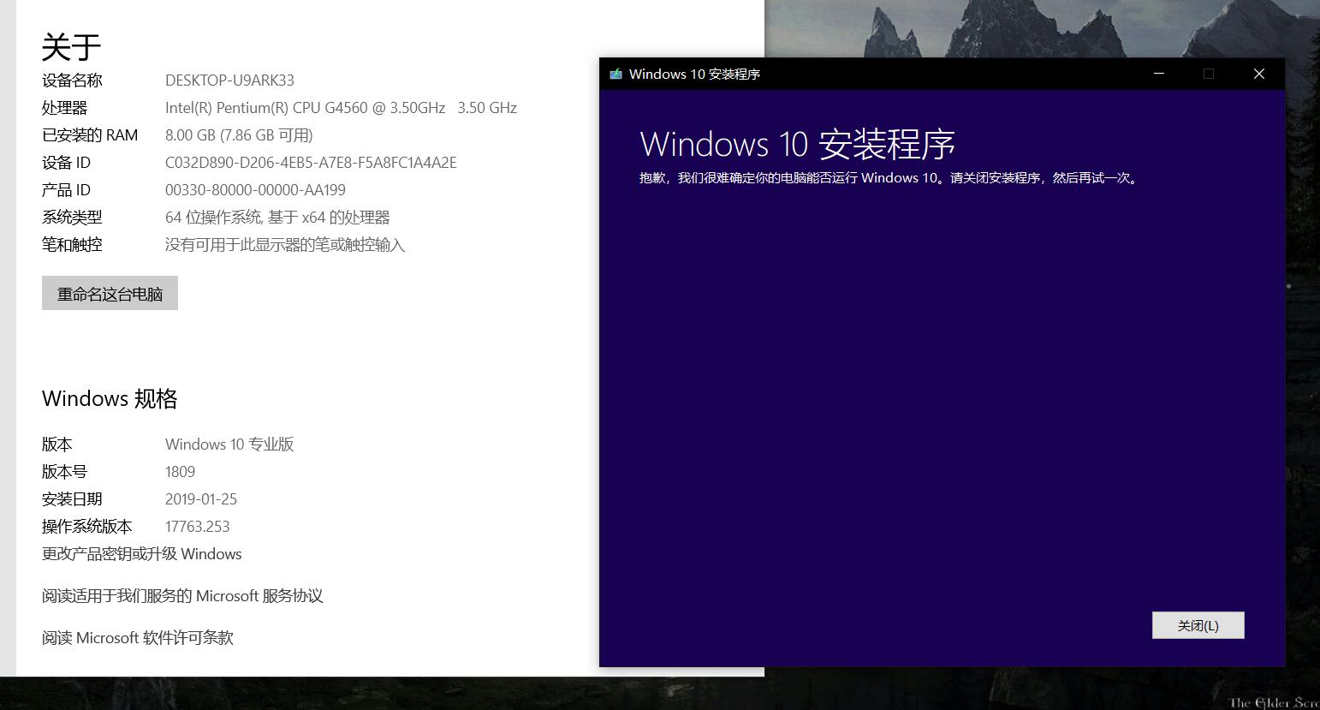Open 更改产品密钥或升级 Windows link
1320x710 pixels.
[142, 554]
